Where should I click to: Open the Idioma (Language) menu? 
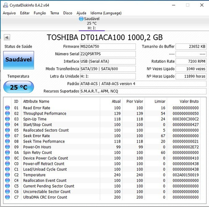point(106,13)
